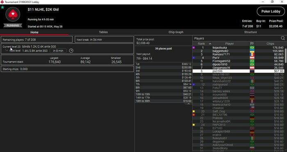Click the Starting chips 3,000 box
The height and width of the screenshot is (152, 287).
pos(67,69)
